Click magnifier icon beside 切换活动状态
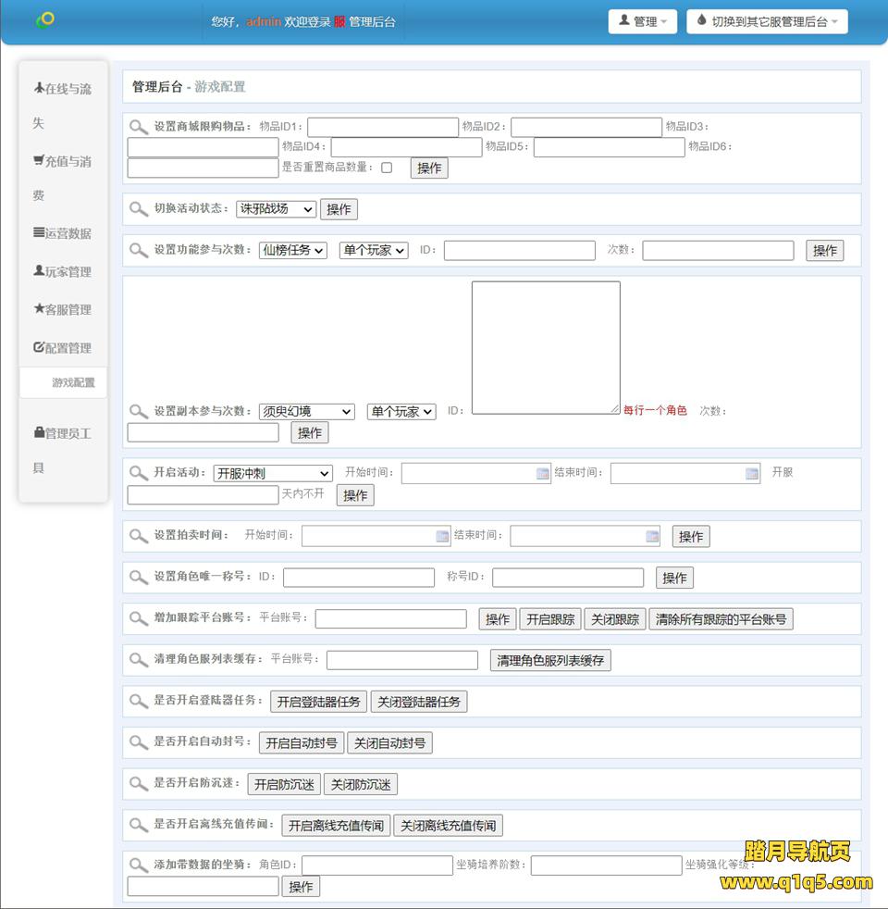 [x=139, y=209]
